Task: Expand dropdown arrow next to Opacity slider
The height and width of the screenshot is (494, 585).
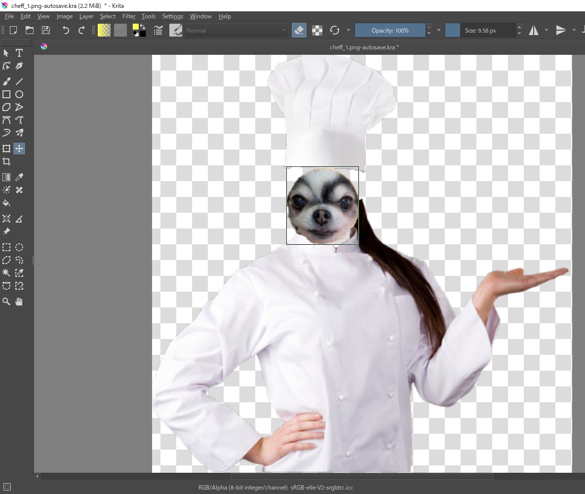Action: coord(439,31)
